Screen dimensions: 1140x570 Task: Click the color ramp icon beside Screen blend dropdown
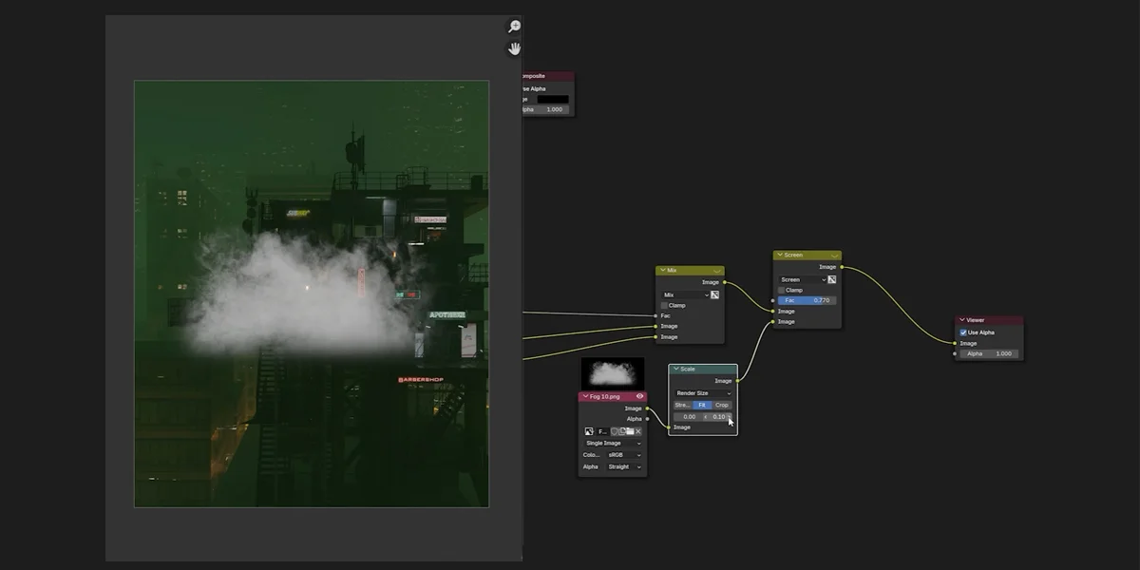tap(832, 280)
